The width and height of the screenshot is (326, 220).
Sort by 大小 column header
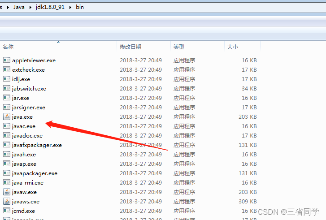coord(232,47)
